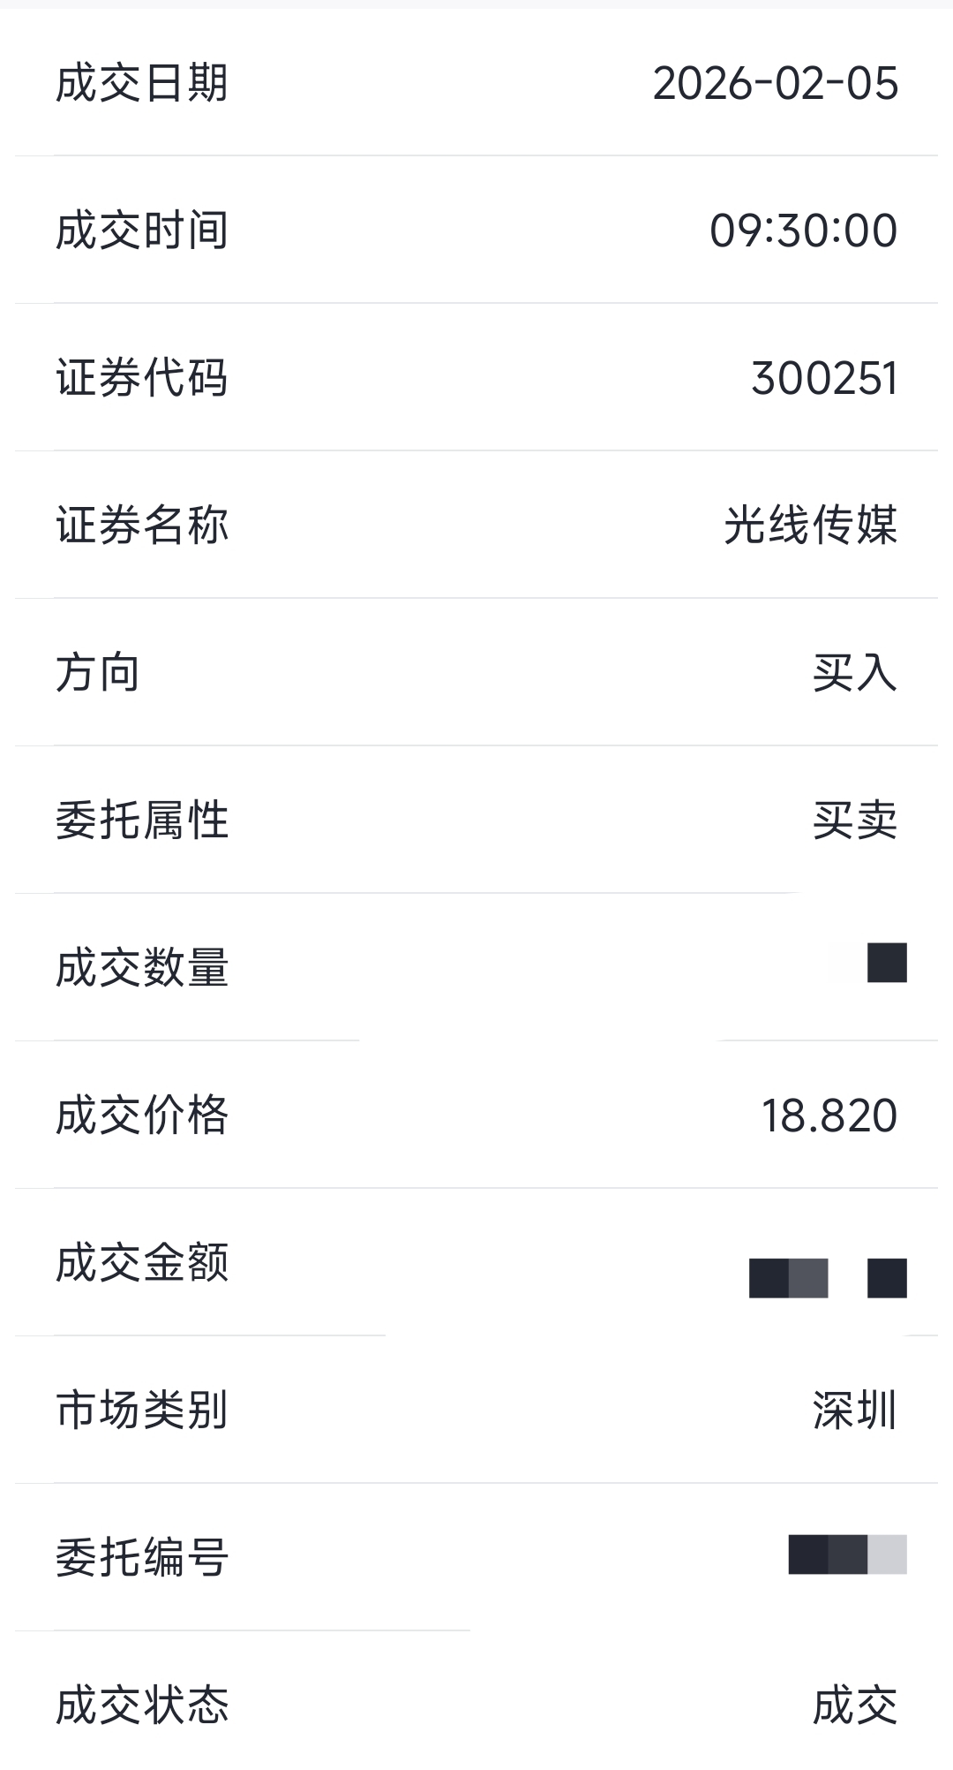Tap the 买卖 attribute value
This screenshot has width=953, height=1770.
pos(854,821)
